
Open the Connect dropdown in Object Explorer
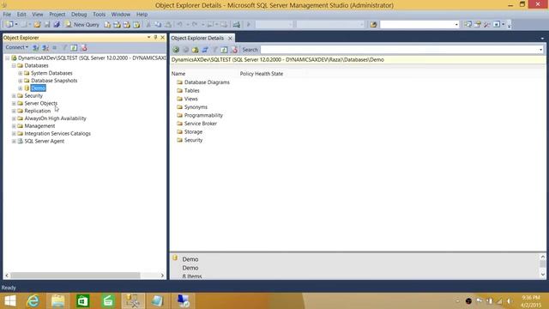16,47
